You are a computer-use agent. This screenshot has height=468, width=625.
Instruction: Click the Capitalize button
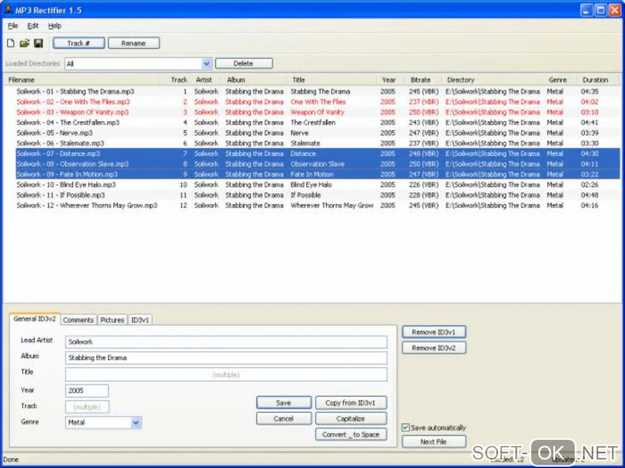pos(350,418)
